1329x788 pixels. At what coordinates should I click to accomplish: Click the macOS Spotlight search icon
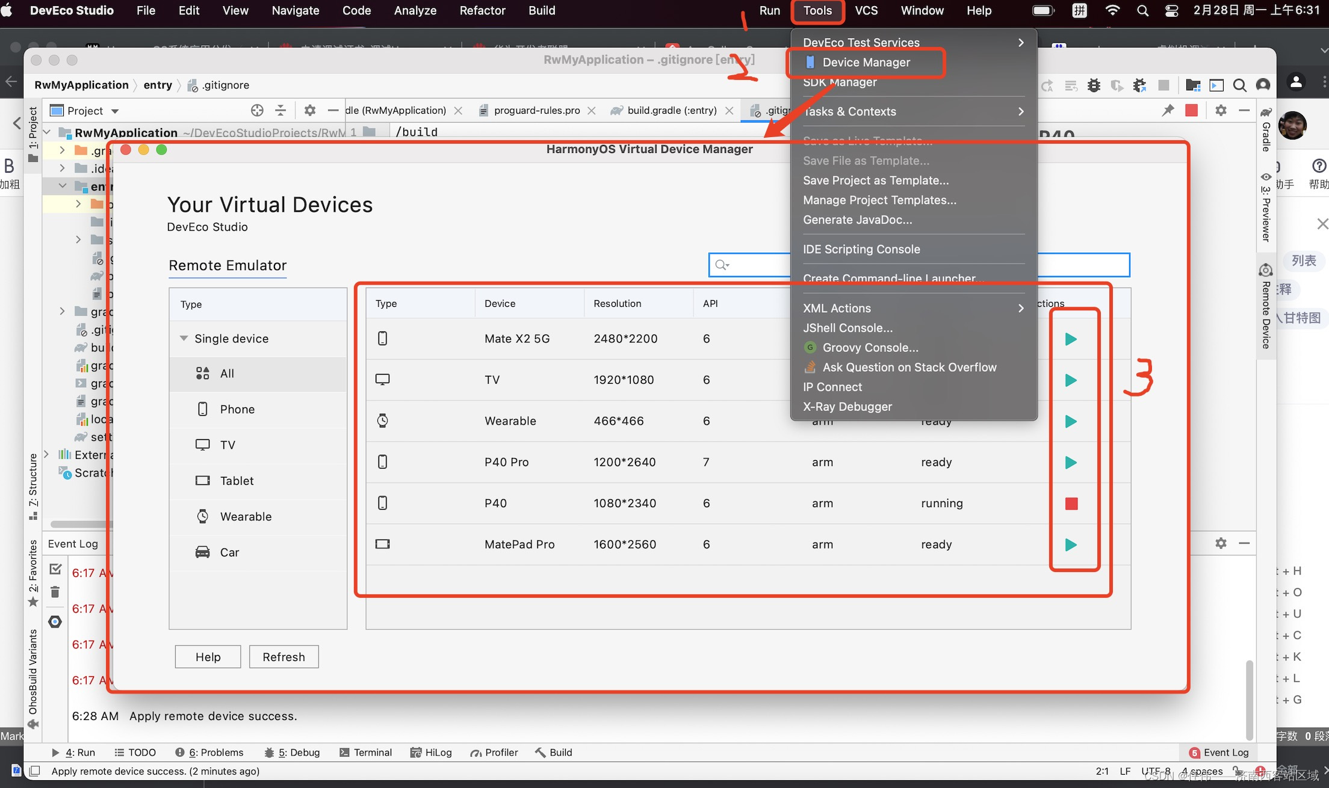(x=1142, y=11)
